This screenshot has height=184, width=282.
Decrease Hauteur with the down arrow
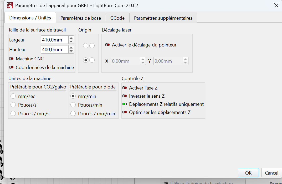click(x=71, y=51)
